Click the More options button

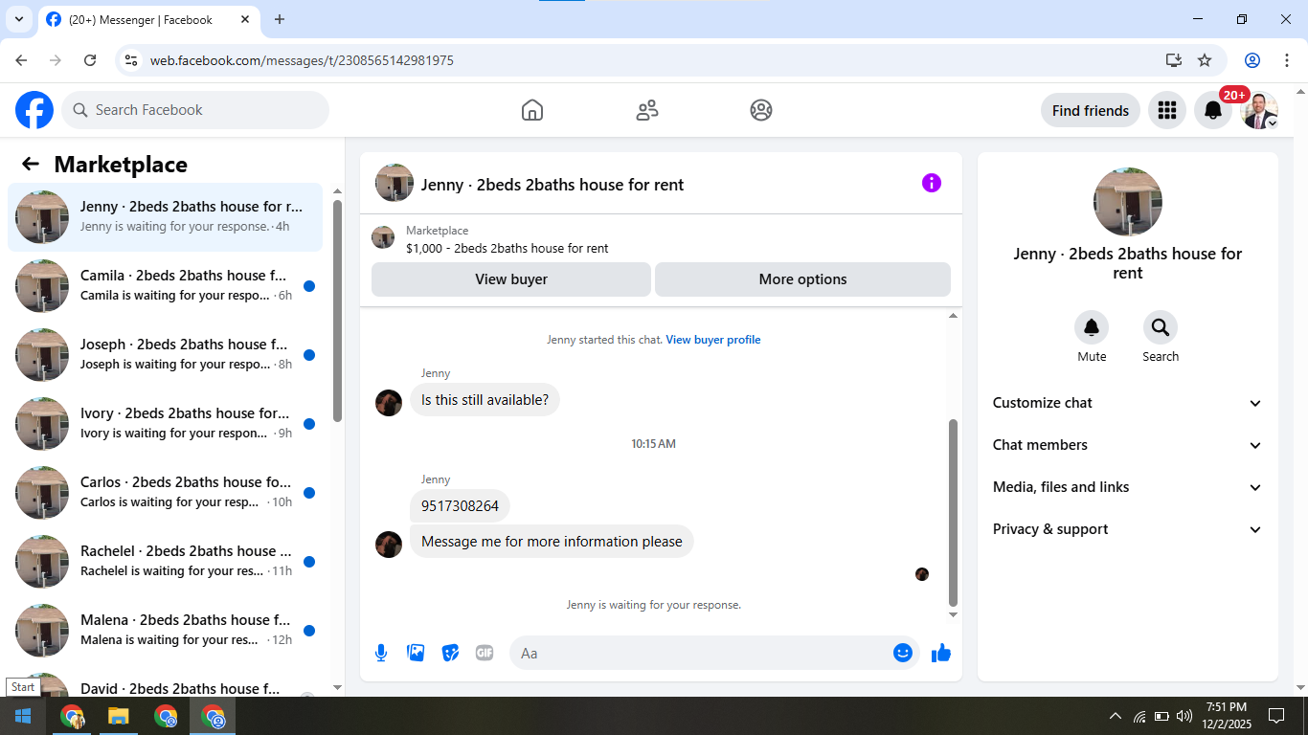coord(802,279)
